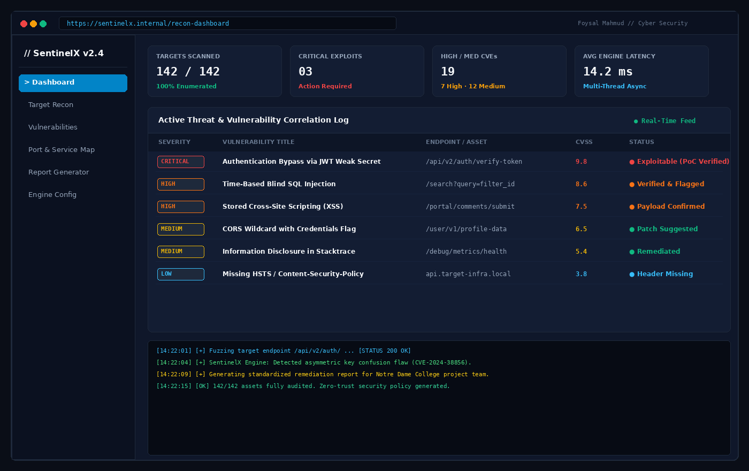Click the Multi-Thread Async label
The height and width of the screenshot is (471, 749).
pos(615,86)
